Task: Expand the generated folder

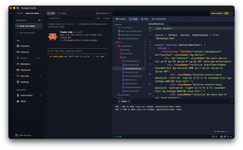Action: [x=117, y=95]
